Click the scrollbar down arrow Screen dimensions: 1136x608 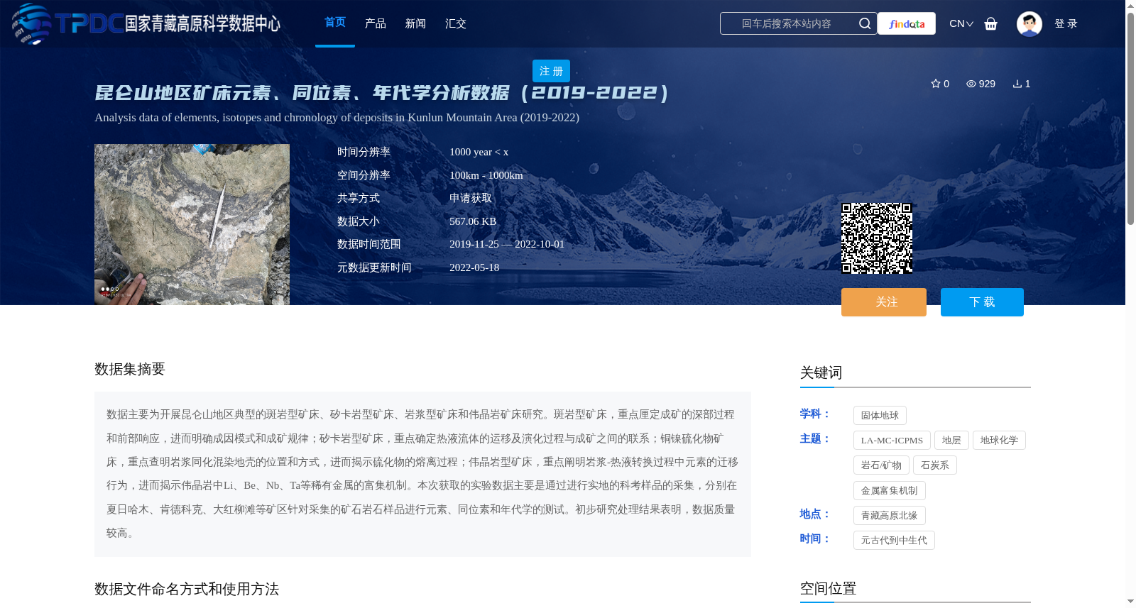click(1130, 602)
